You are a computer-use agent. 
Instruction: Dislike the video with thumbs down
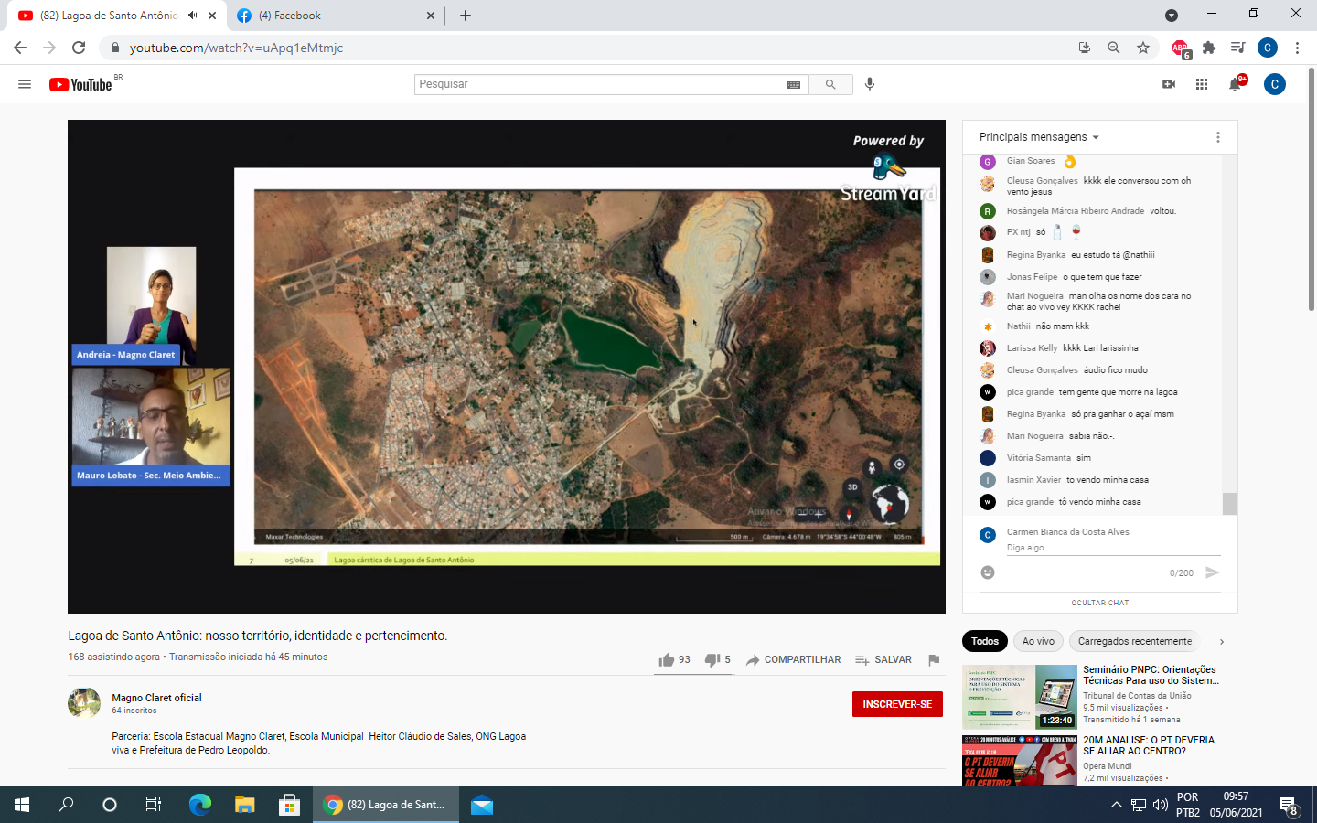click(x=717, y=659)
